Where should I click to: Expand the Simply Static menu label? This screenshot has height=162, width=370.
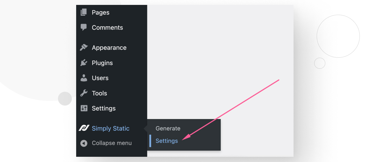coord(111,128)
